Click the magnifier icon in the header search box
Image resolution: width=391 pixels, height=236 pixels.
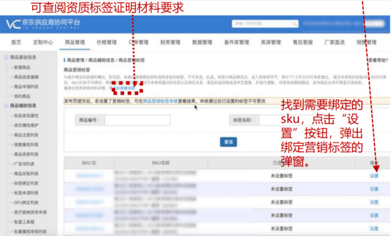click(295, 24)
